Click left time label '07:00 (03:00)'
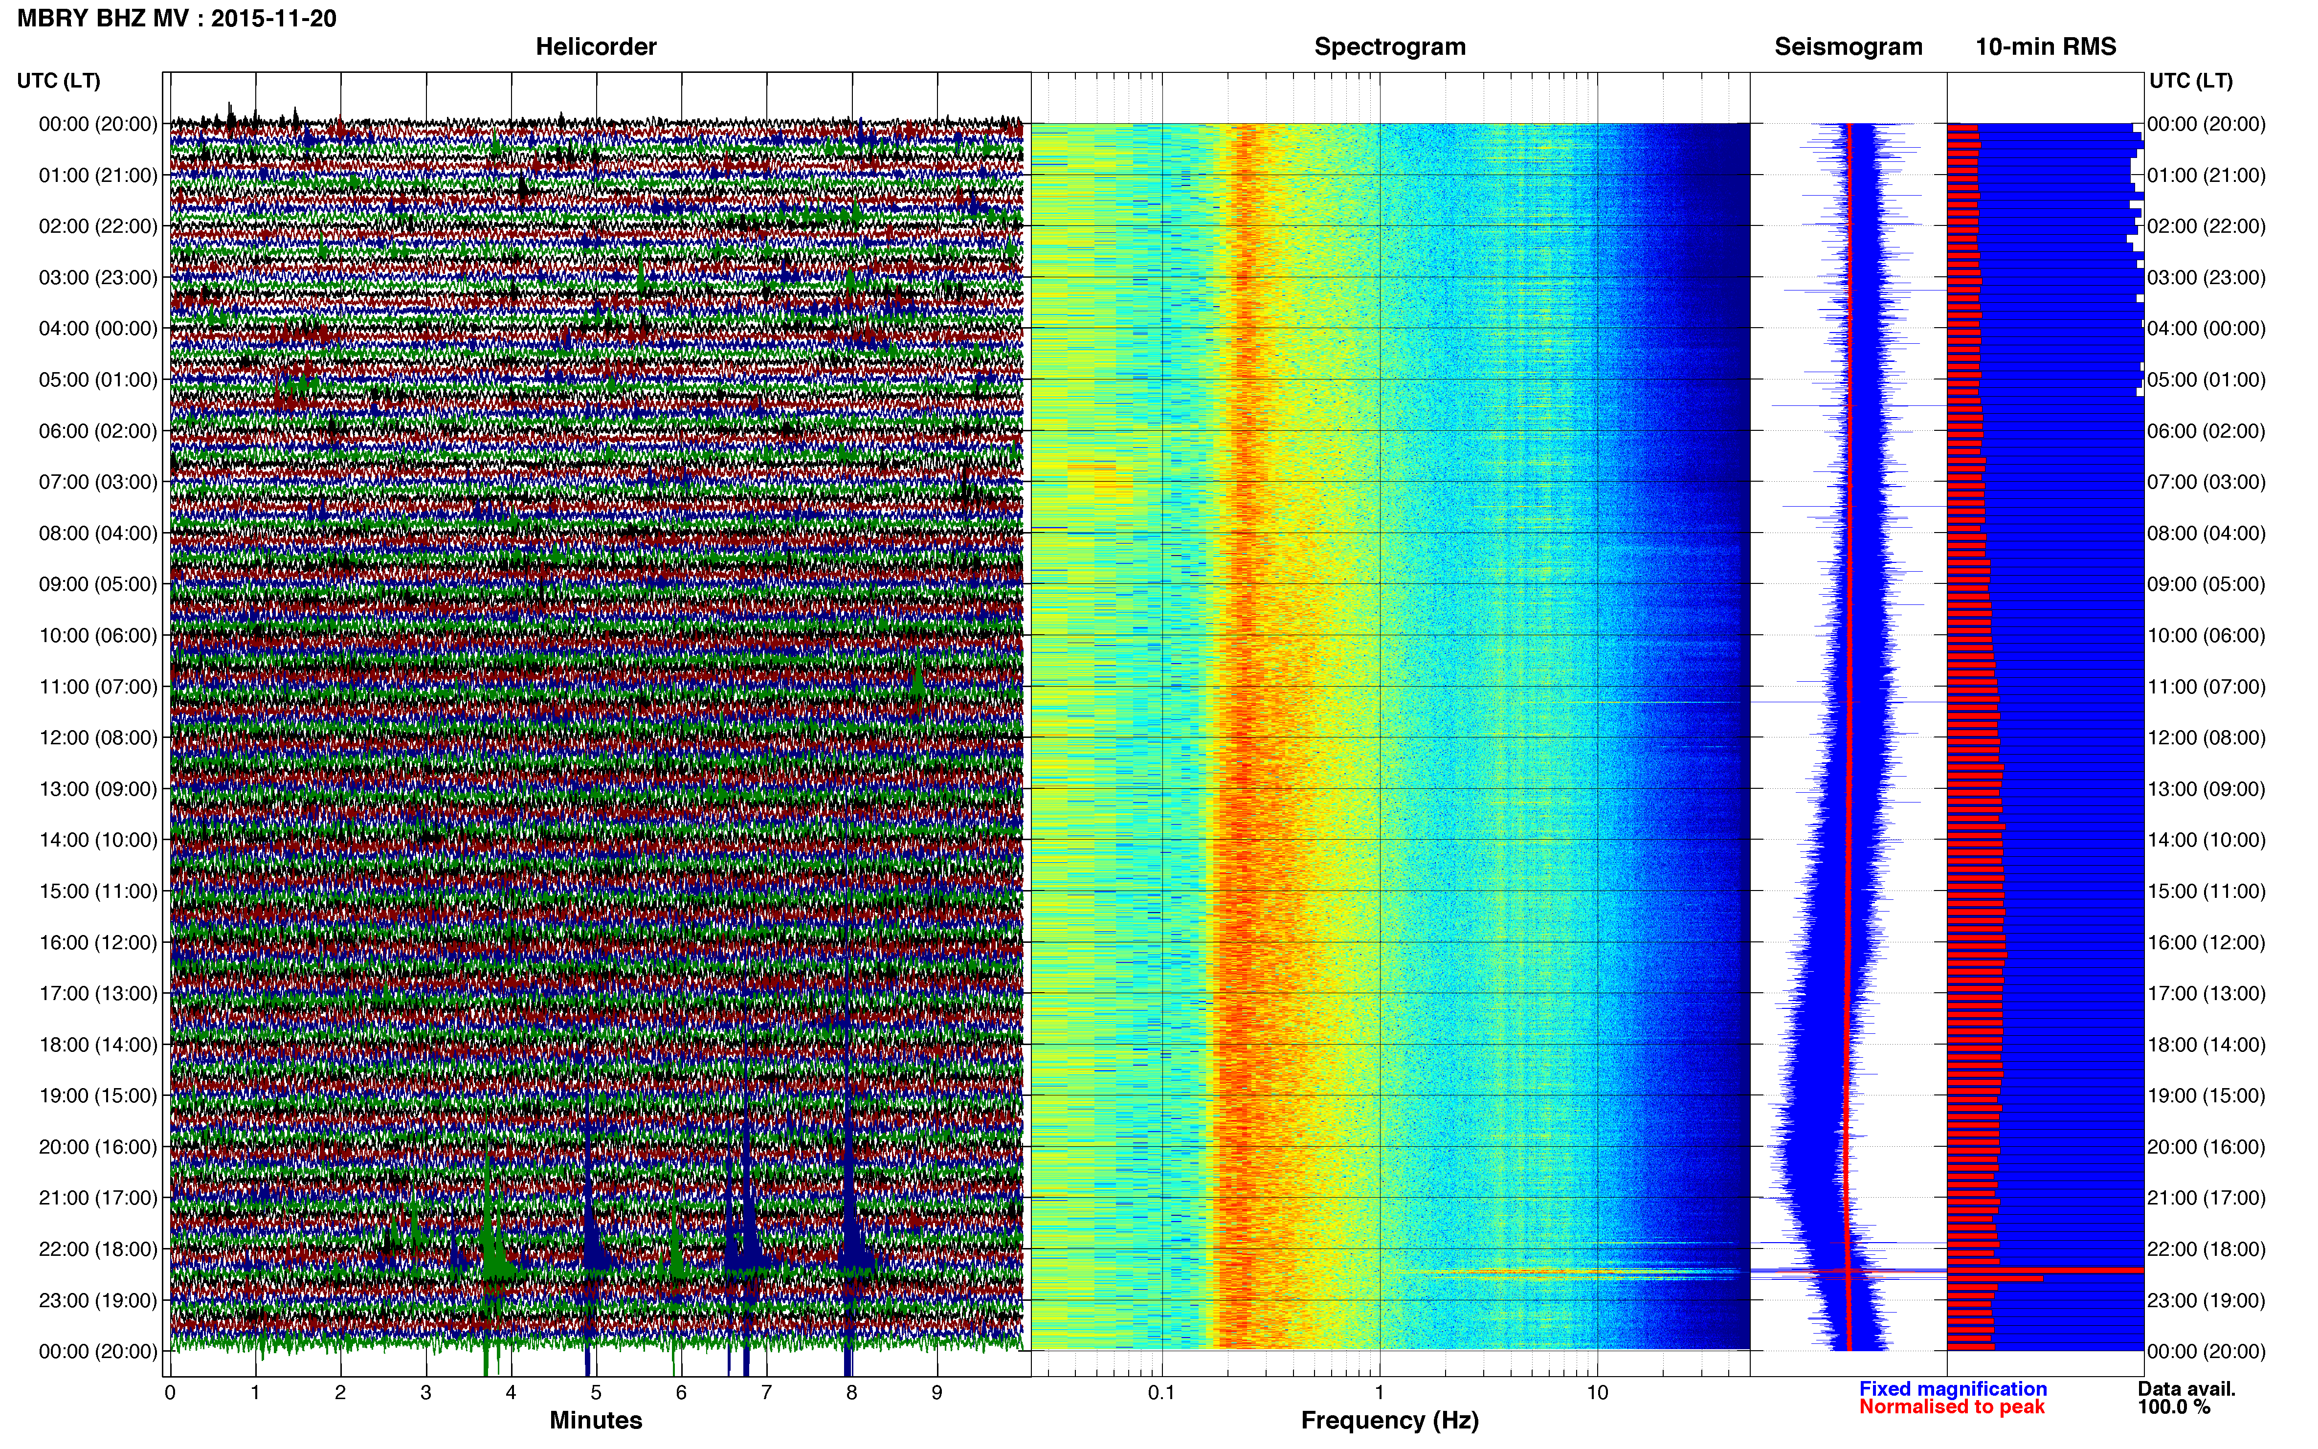Image resolution: width=2318 pixels, height=1449 pixels. click(x=98, y=482)
